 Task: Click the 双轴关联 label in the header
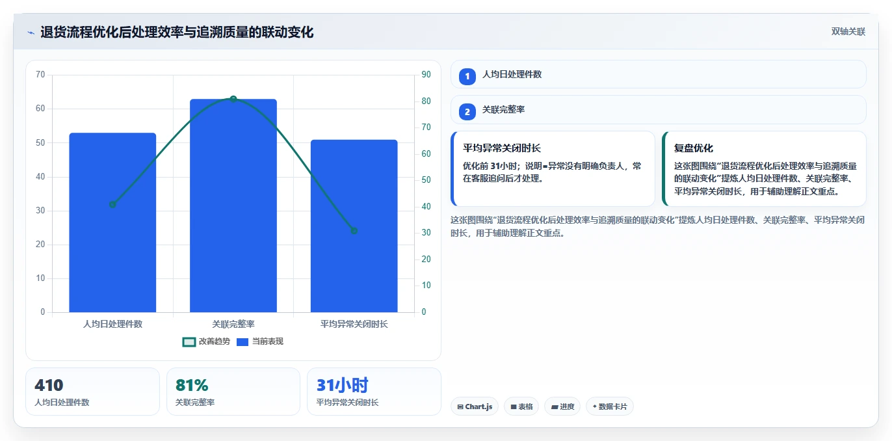[x=848, y=32]
